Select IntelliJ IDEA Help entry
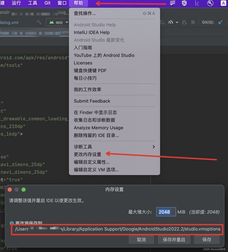The width and height of the screenshot is (228, 252). pos(114,32)
